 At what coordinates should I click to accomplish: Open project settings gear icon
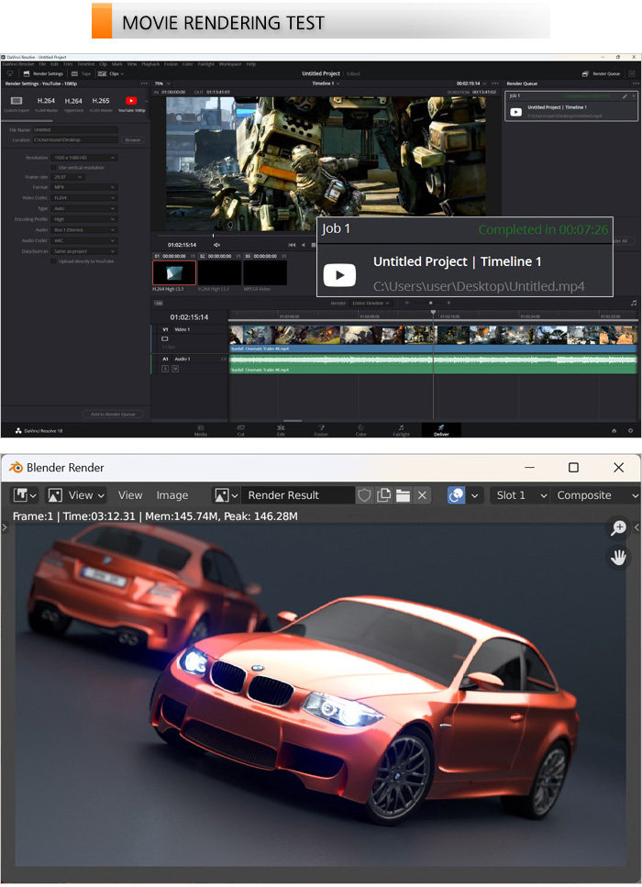[630, 431]
